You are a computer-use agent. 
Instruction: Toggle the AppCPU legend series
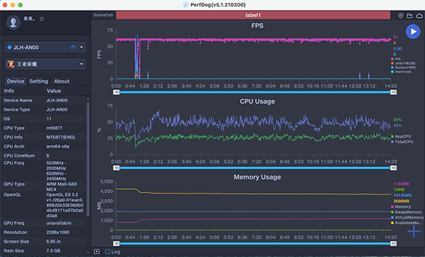click(401, 136)
